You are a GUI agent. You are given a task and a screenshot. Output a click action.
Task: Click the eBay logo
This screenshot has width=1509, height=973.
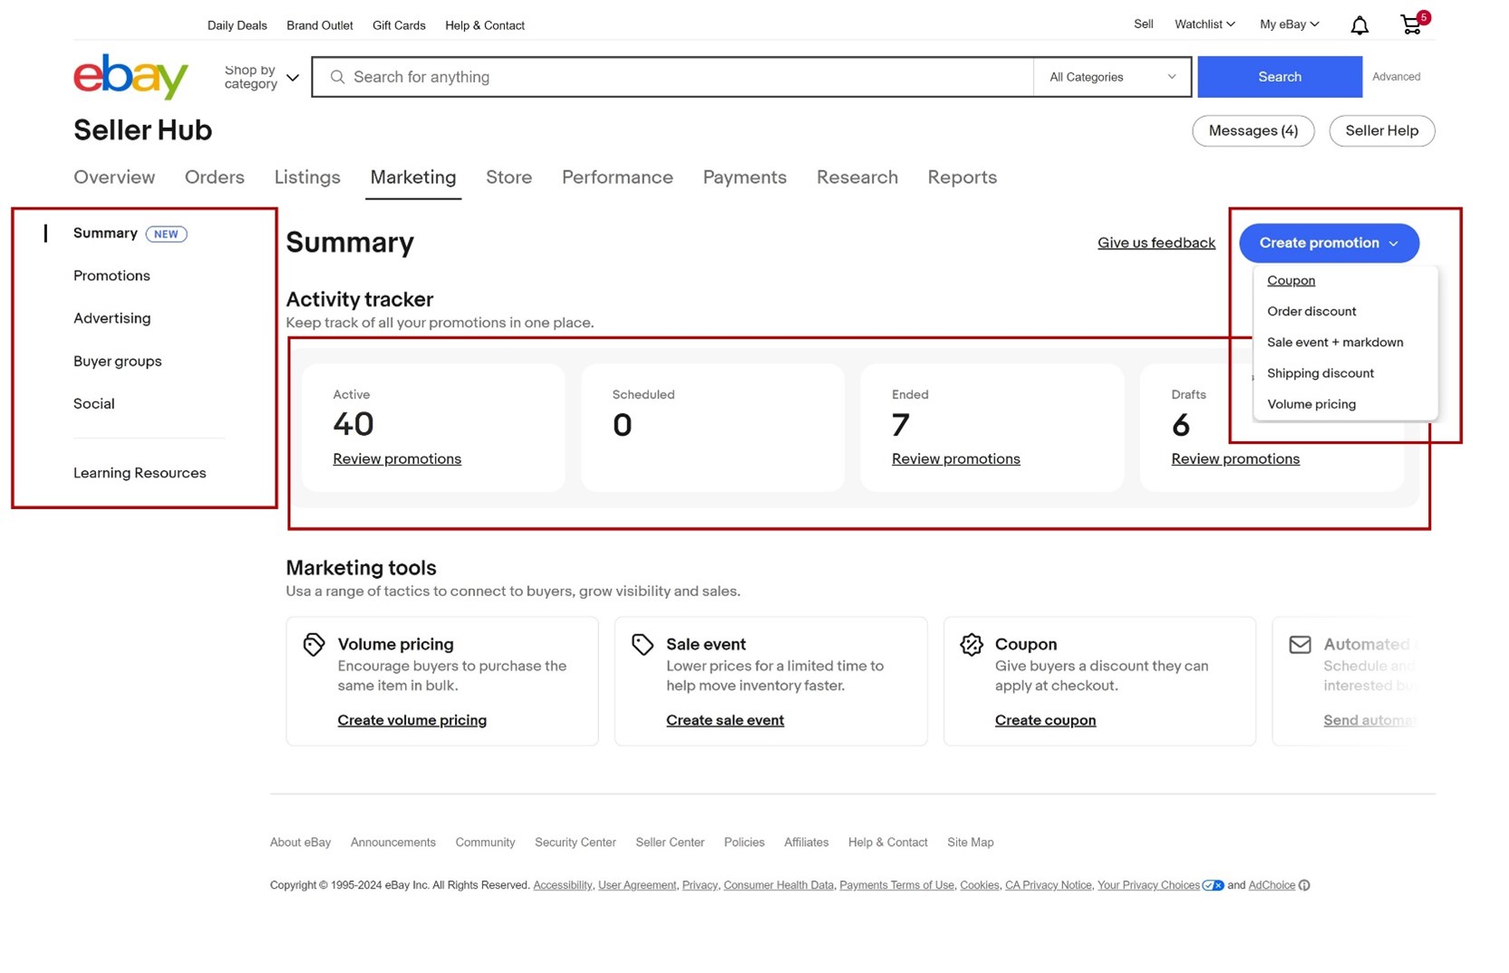point(131,77)
